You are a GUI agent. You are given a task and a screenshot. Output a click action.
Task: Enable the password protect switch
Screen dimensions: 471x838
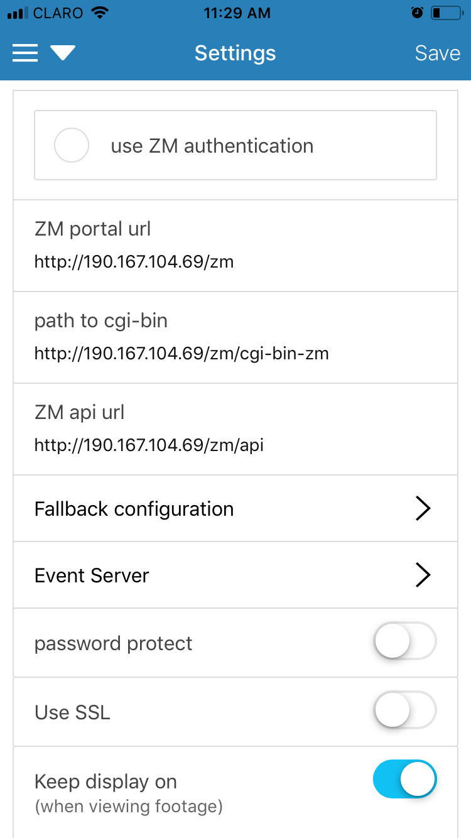coord(405,641)
